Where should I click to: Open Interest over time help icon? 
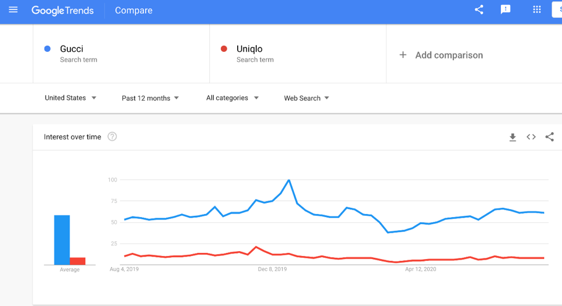[x=112, y=137]
